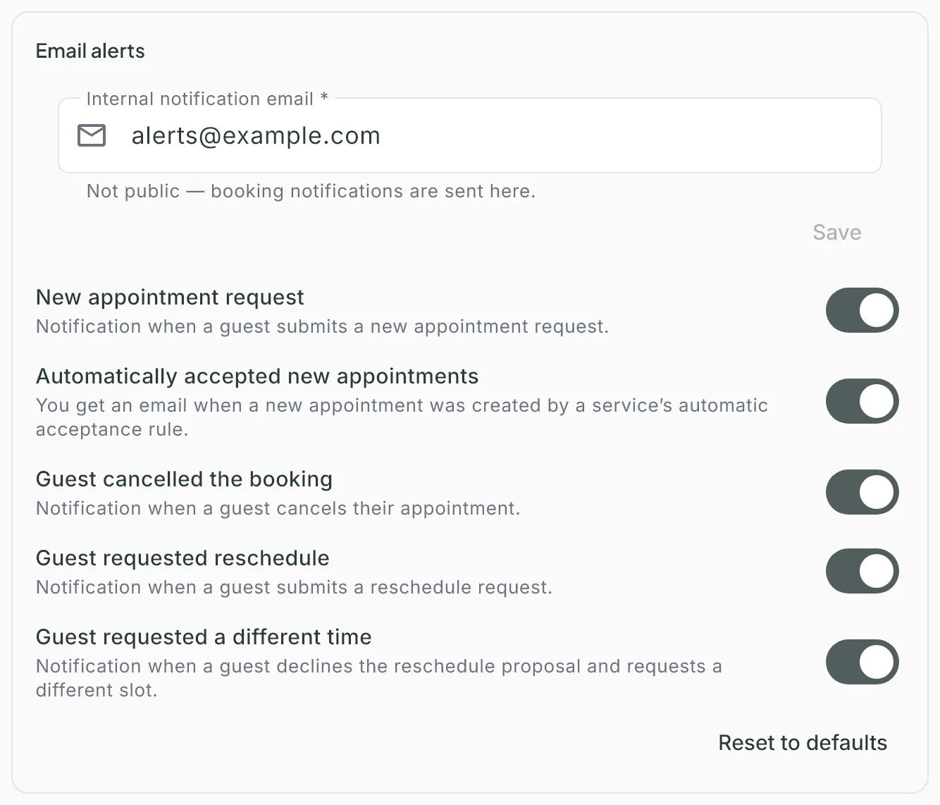Click the 'Internal notification email *' field label
940x805 pixels.
pos(207,99)
